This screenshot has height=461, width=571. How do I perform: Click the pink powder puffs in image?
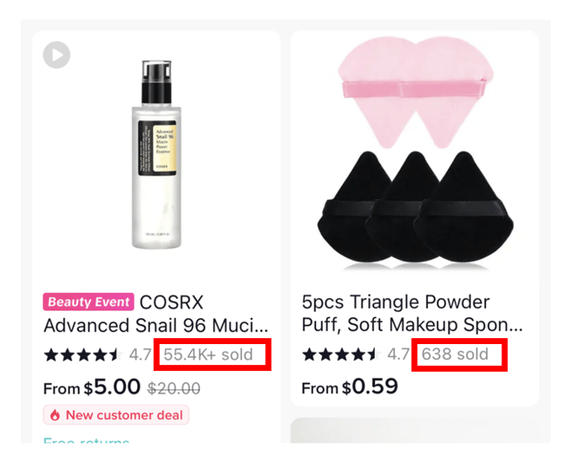(415, 93)
